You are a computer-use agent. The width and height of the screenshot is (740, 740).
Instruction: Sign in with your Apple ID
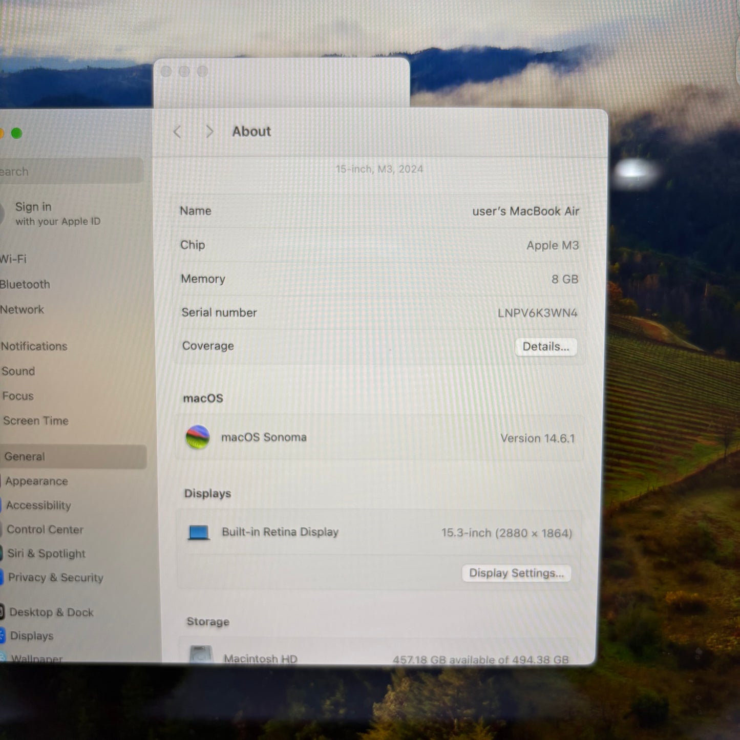(58, 214)
